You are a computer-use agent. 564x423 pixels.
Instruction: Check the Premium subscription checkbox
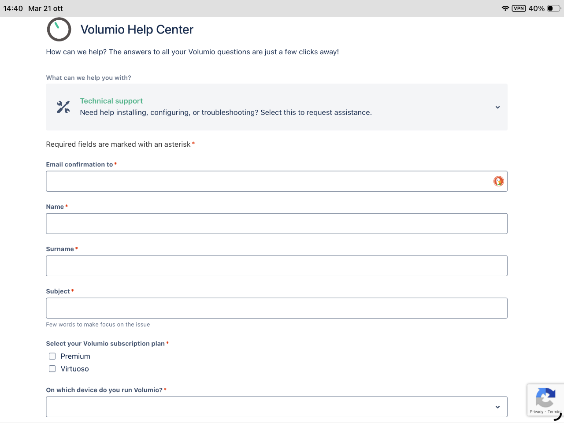(x=52, y=356)
